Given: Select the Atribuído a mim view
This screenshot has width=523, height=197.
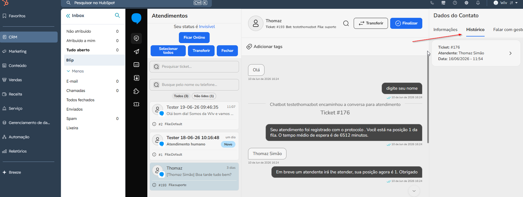Looking at the screenshot, I should (93, 41).
